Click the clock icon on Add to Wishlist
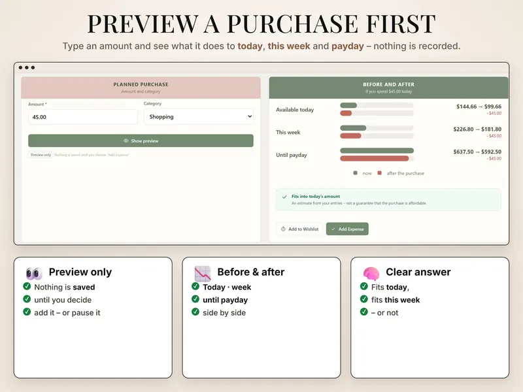This screenshot has height=392, width=523. pyautogui.click(x=283, y=229)
